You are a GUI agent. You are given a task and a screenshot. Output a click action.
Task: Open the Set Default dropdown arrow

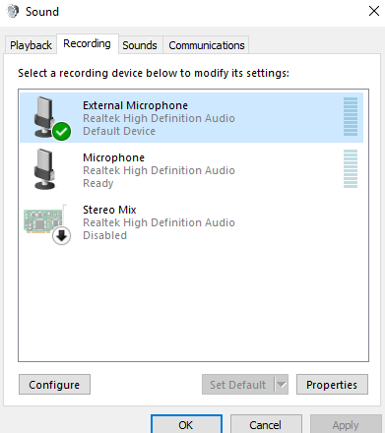coord(282,385)
